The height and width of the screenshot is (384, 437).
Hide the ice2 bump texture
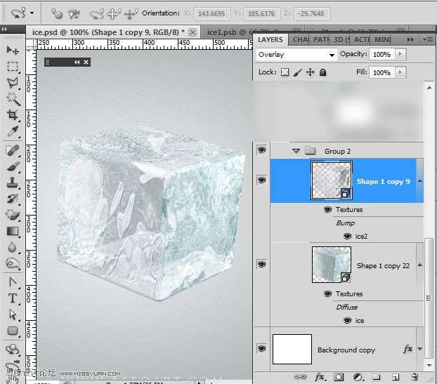coord(347,236)
